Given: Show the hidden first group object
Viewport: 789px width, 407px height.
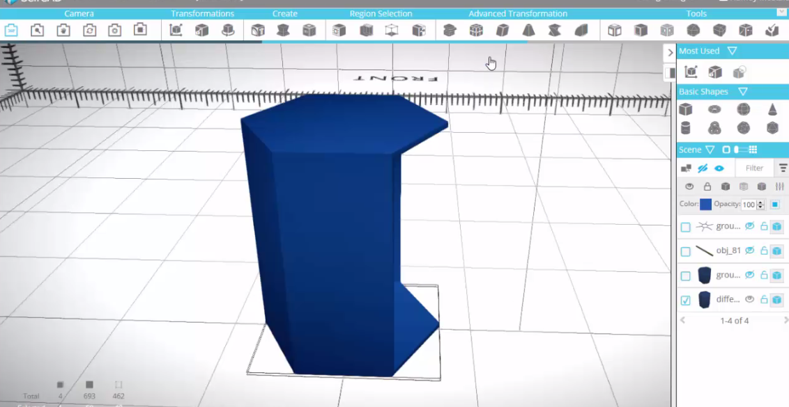Looking at the screenshot, I should pyautogui.click(x=750, y=226).
